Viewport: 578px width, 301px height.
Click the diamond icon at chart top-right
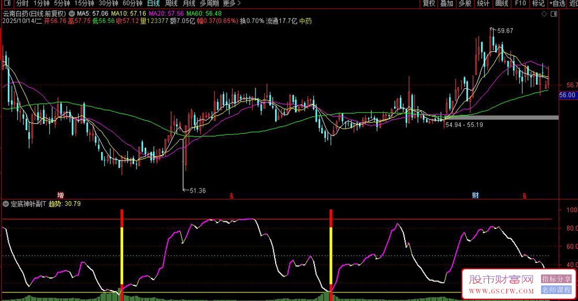point(543,13)
